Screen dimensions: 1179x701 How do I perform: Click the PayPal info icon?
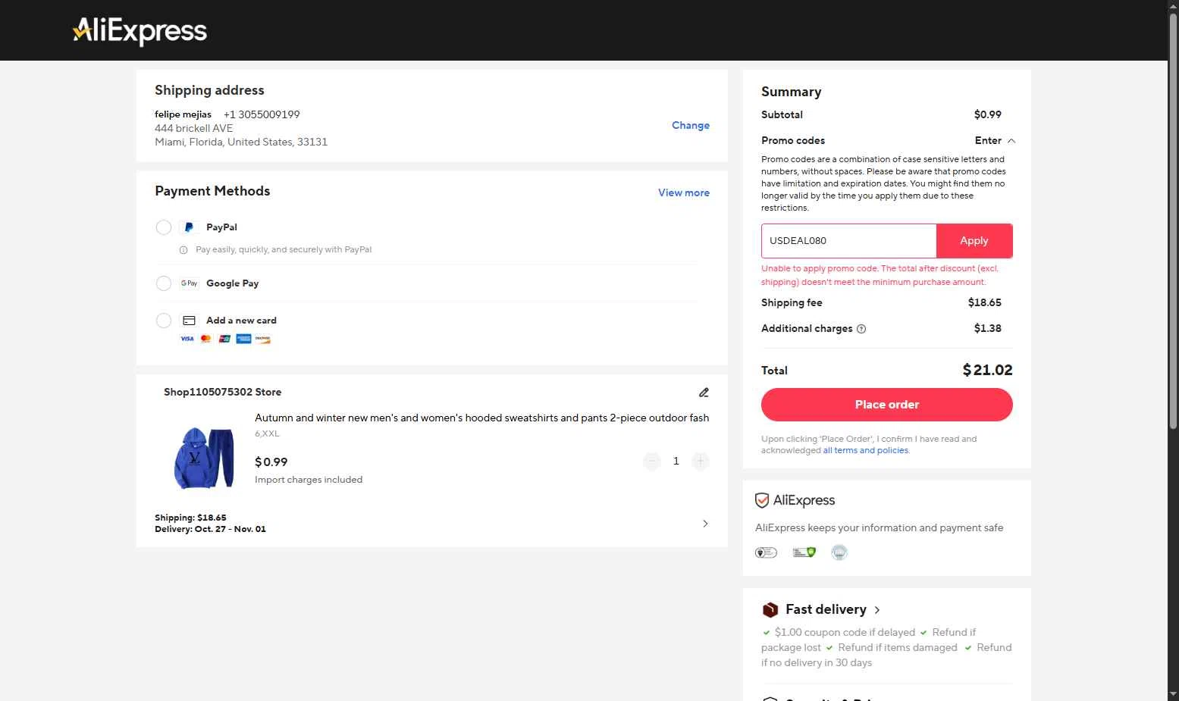click(183, 250)
